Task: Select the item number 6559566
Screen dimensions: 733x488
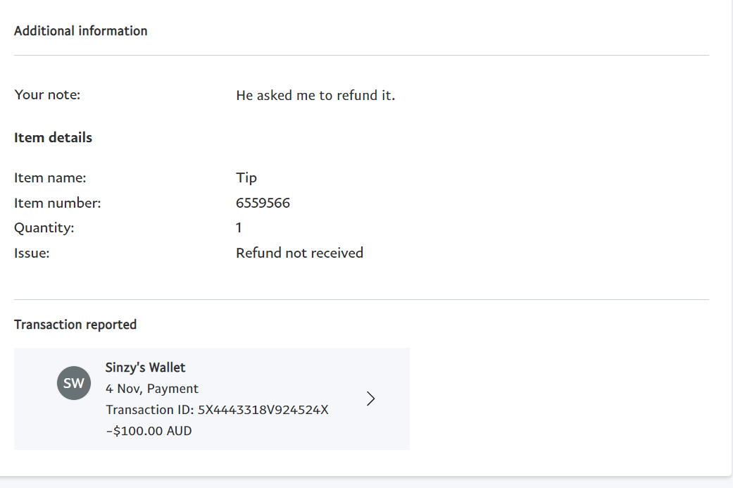Action: 263,203
